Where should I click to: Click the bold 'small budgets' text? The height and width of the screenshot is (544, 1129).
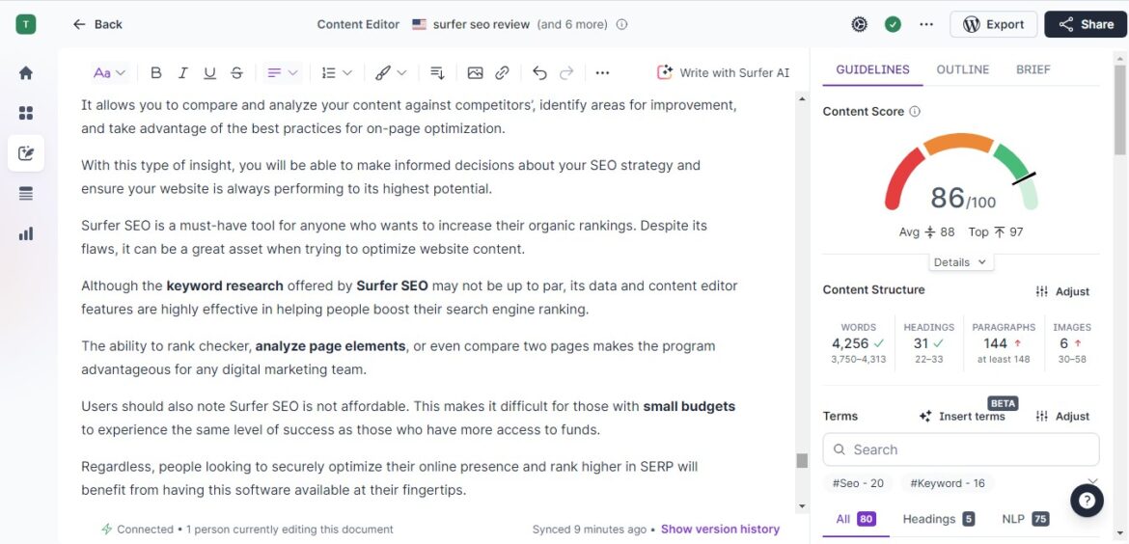tap(689, 407)
